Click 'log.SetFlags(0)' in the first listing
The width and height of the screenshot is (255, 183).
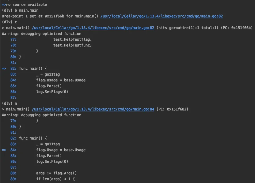point(52,92)
